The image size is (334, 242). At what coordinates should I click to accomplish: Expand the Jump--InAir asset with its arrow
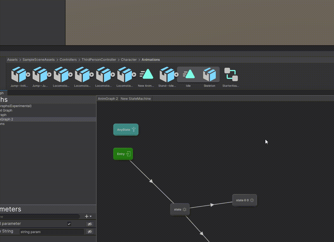pyautogui.click(x=28, y=74)
